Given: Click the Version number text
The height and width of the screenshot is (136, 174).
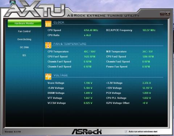Looking at the screenshot, I should (13, 132).
